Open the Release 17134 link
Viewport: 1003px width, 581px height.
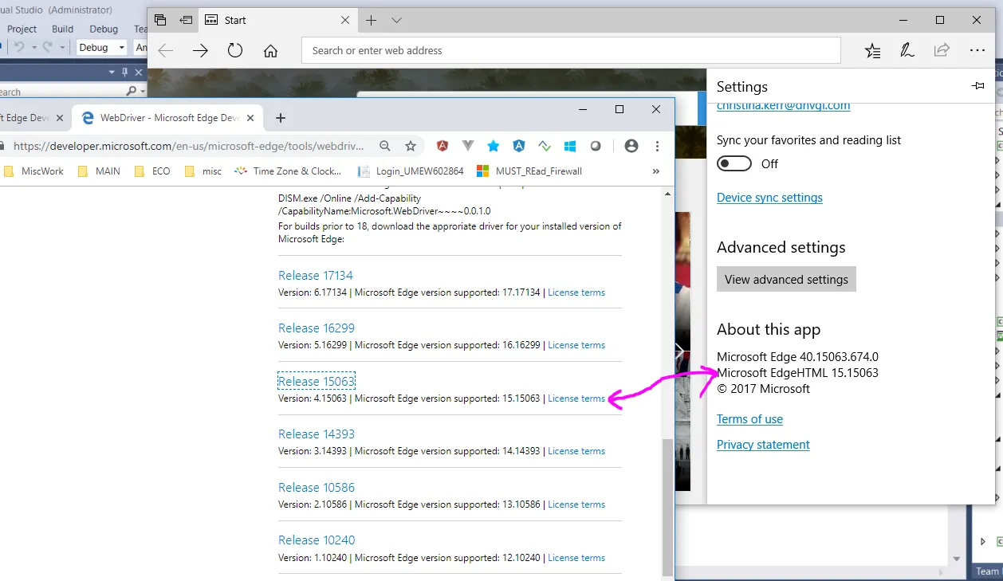coord(316,276)
